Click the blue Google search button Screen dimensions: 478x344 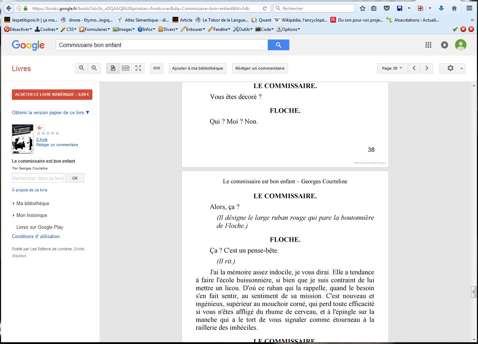click(x=278, y=45)
